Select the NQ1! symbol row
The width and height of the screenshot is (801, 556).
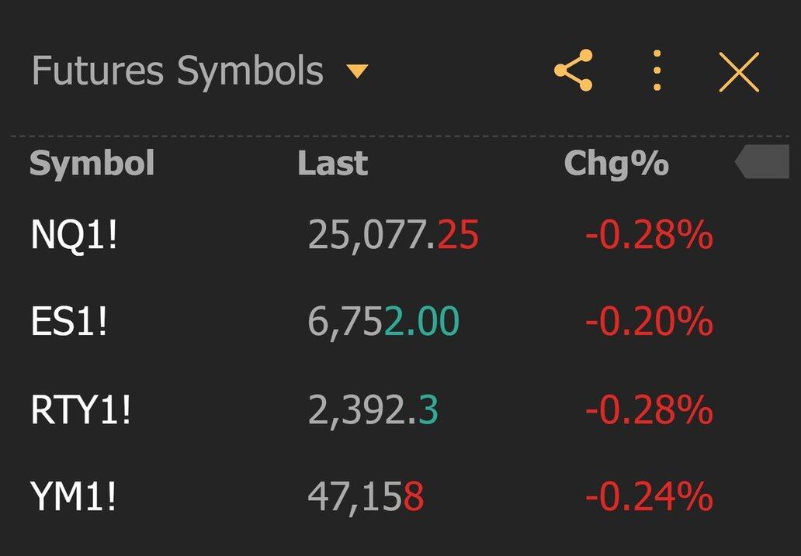(74, 235)
